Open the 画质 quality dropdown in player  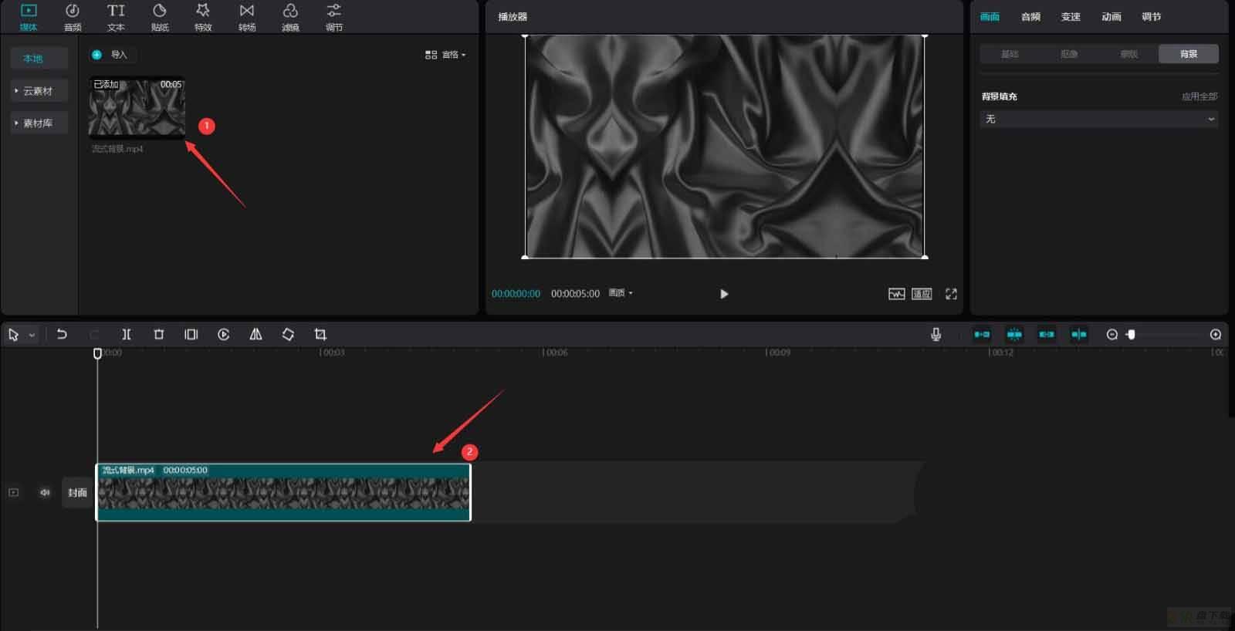(x=621, y=293)
